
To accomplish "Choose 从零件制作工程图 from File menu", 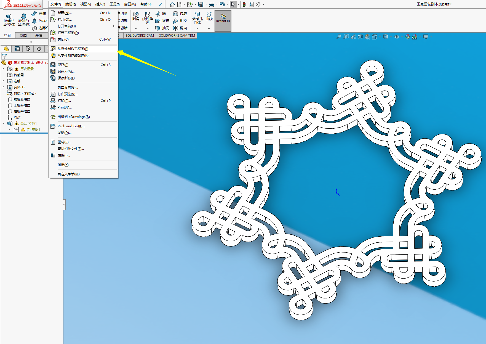I will (73, 49).
